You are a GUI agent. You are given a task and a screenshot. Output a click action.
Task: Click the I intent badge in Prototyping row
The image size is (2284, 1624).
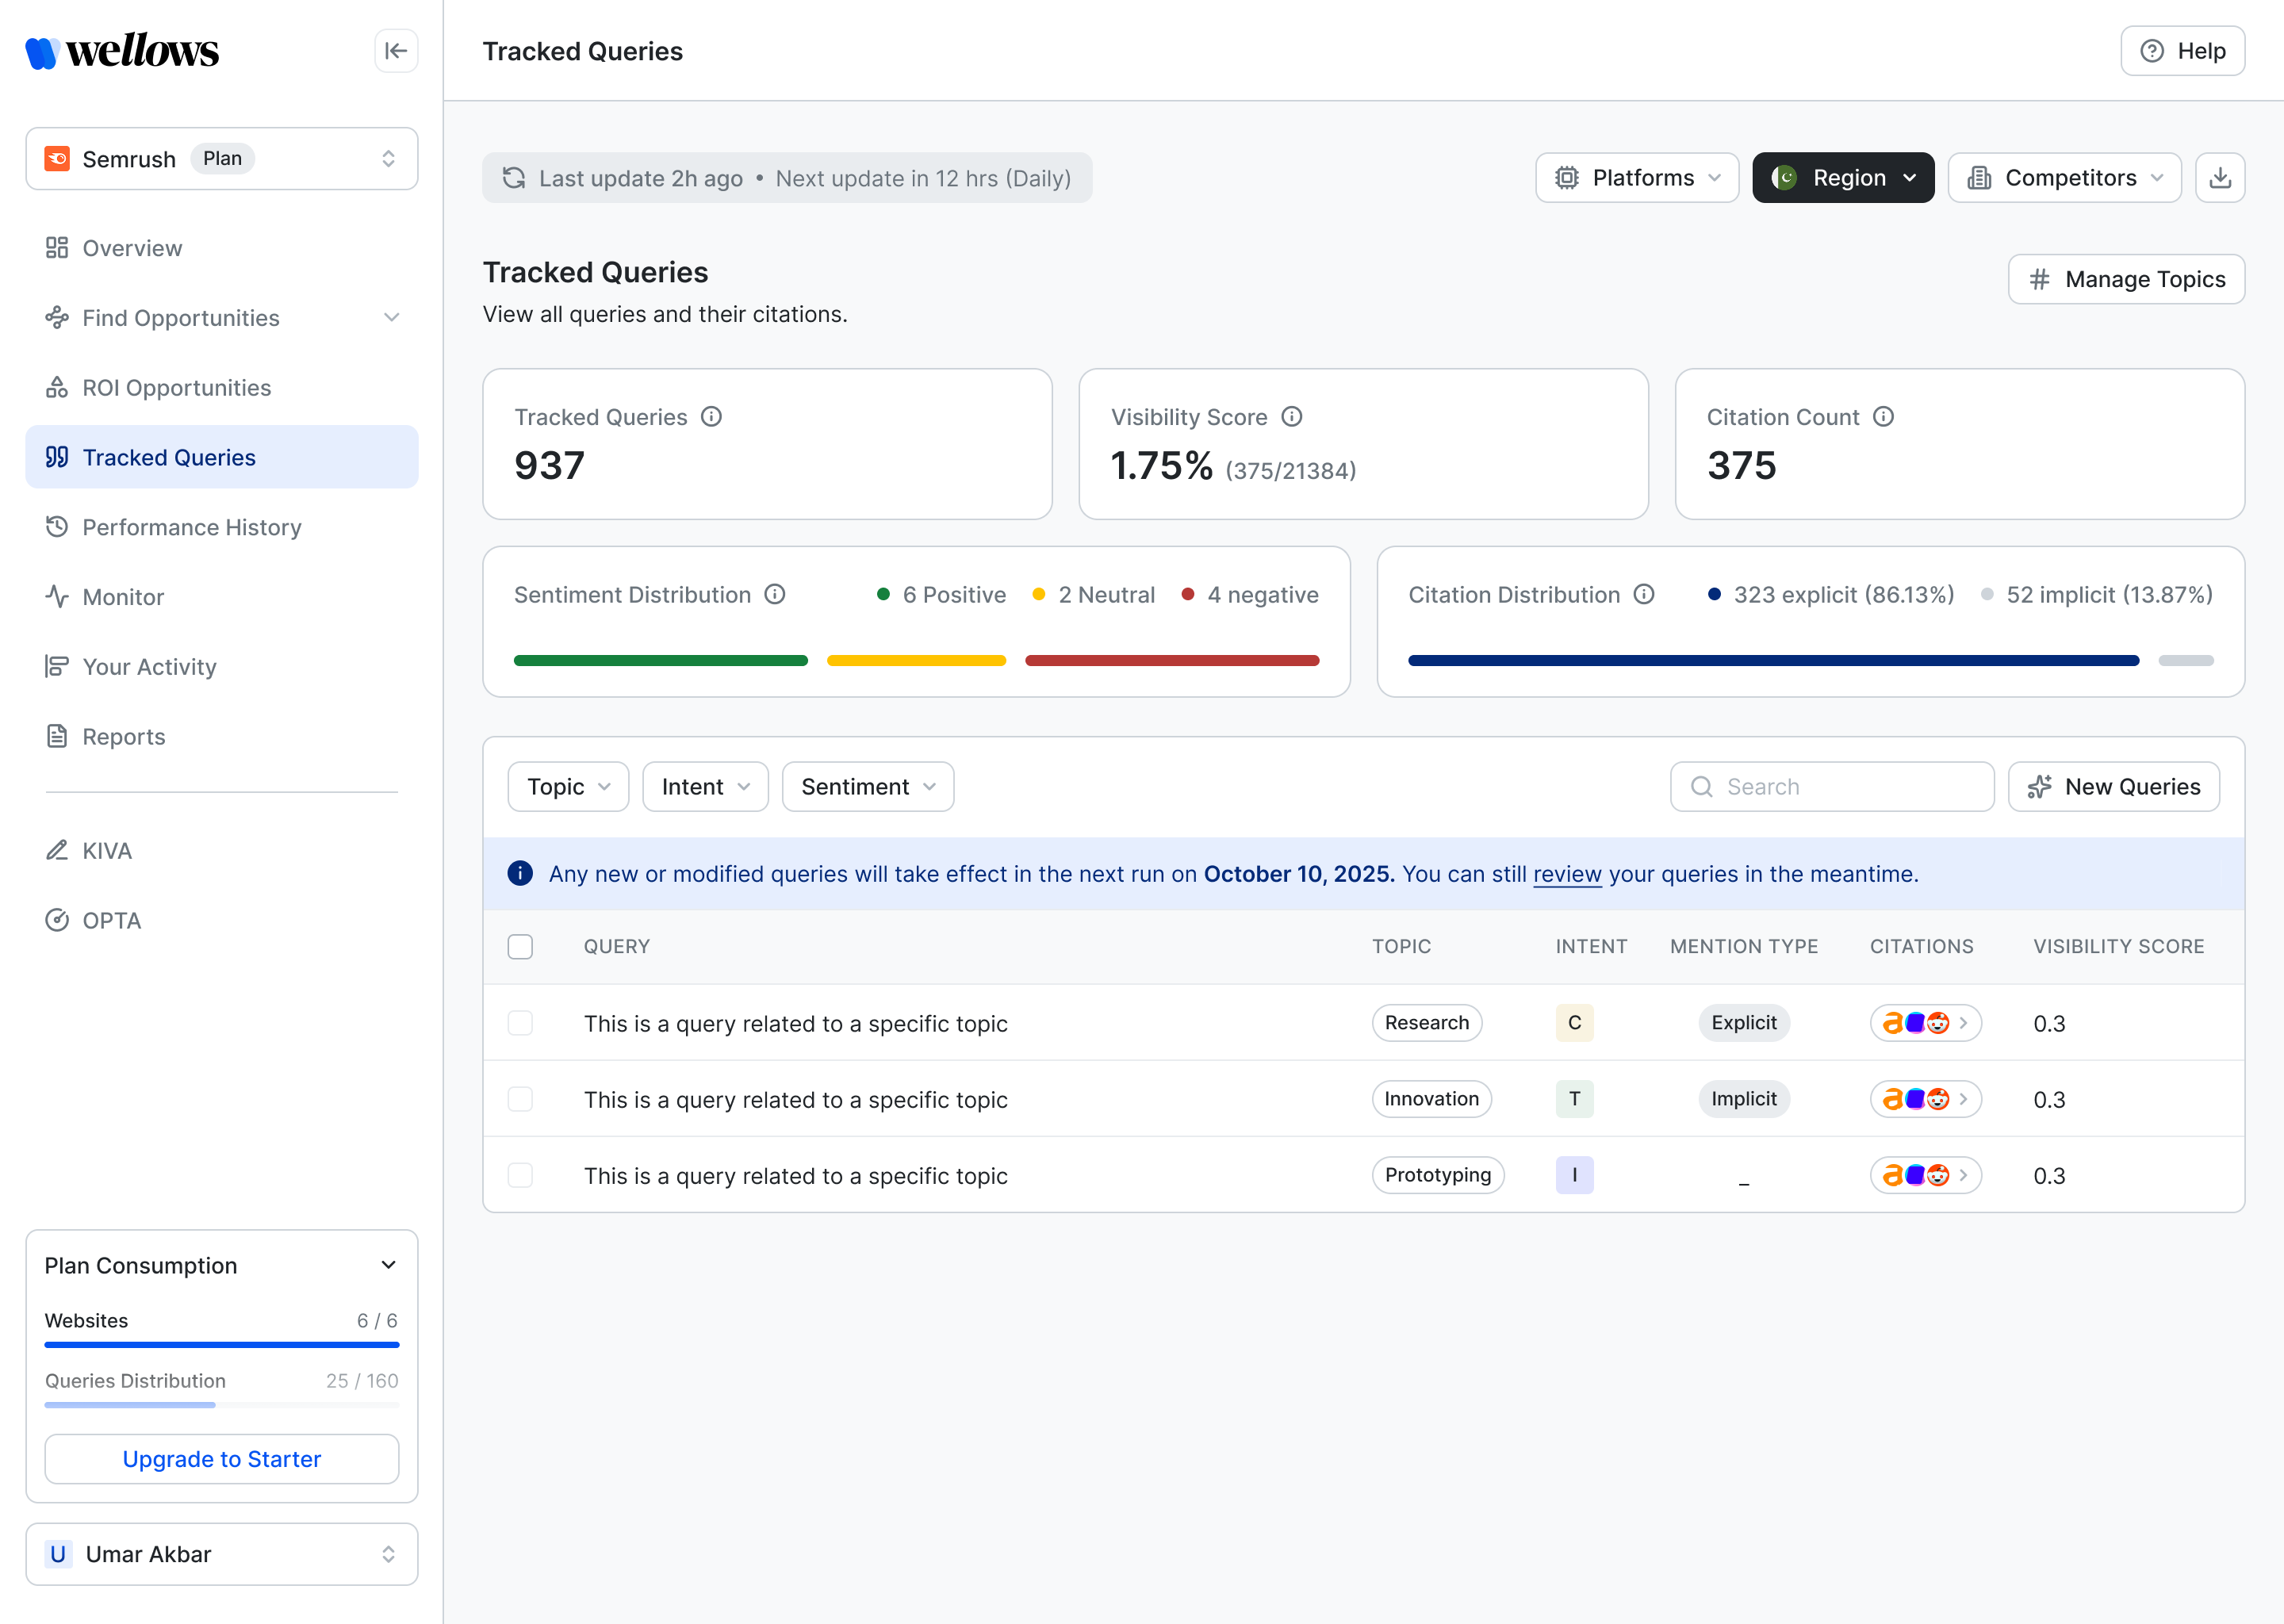1574,1175
